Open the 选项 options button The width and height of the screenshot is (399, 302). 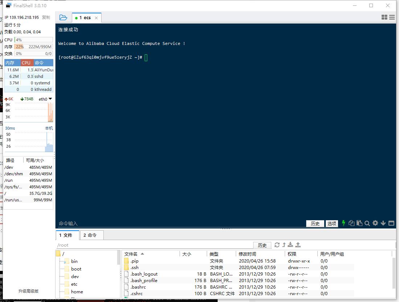pyautogui.click(x=332, y=223)
